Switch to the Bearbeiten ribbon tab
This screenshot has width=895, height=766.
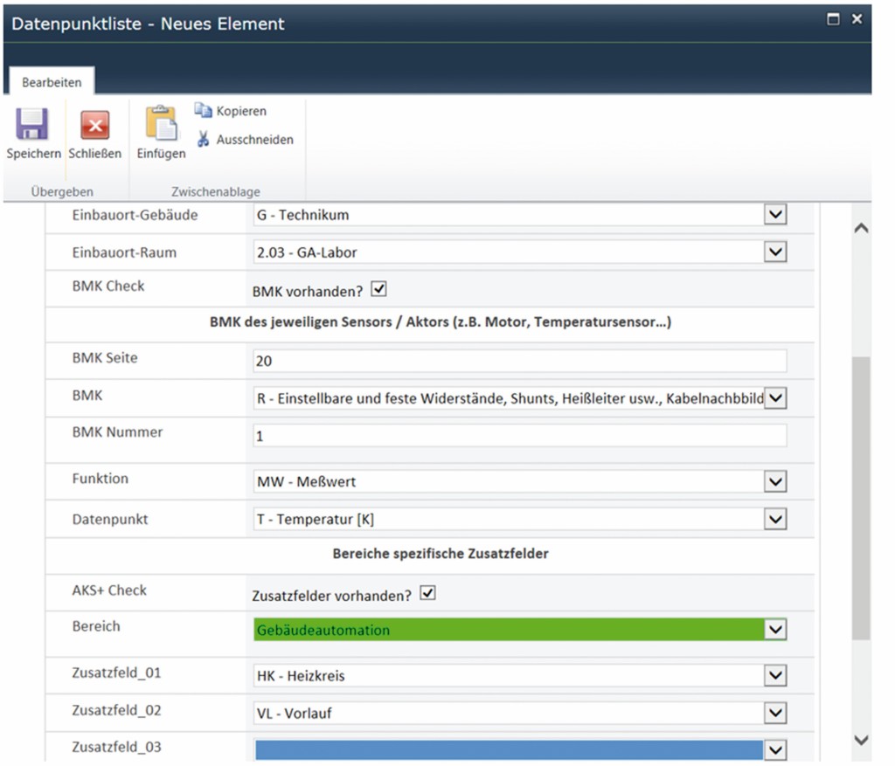[x=52, y=83]
